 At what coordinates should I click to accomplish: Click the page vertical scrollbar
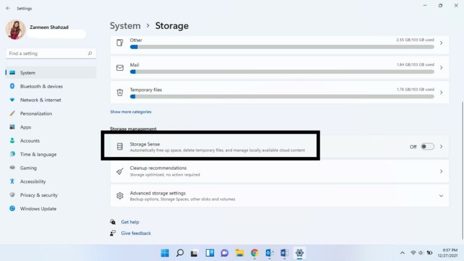[462, 170]
